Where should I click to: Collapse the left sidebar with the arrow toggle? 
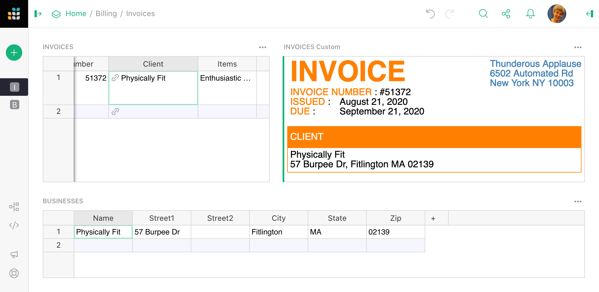pyautogui.click(x=38, y=13)
